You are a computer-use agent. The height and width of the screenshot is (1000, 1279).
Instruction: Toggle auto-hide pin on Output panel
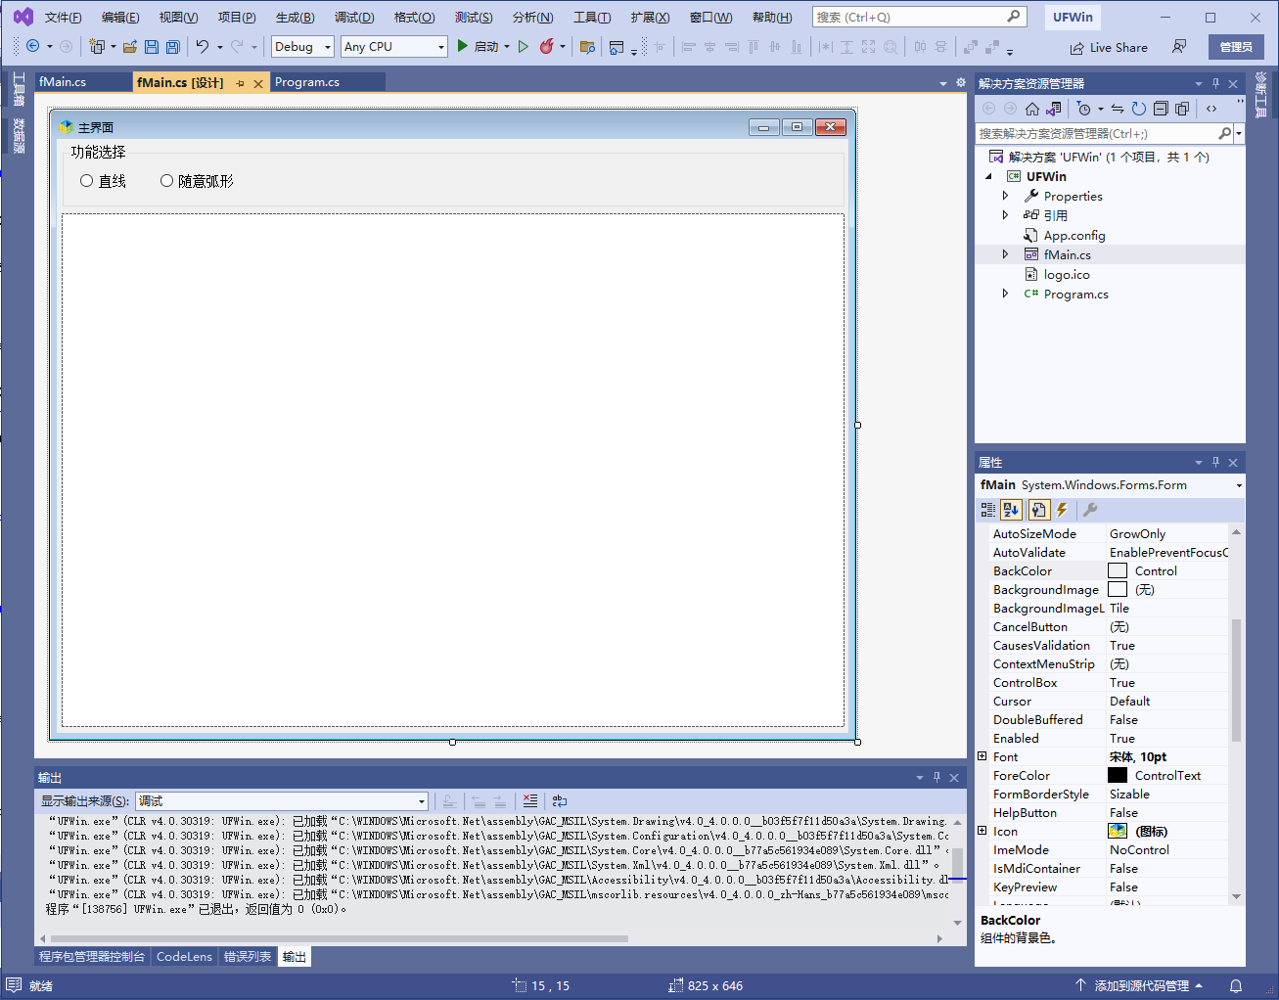click(x=936, y=777)
